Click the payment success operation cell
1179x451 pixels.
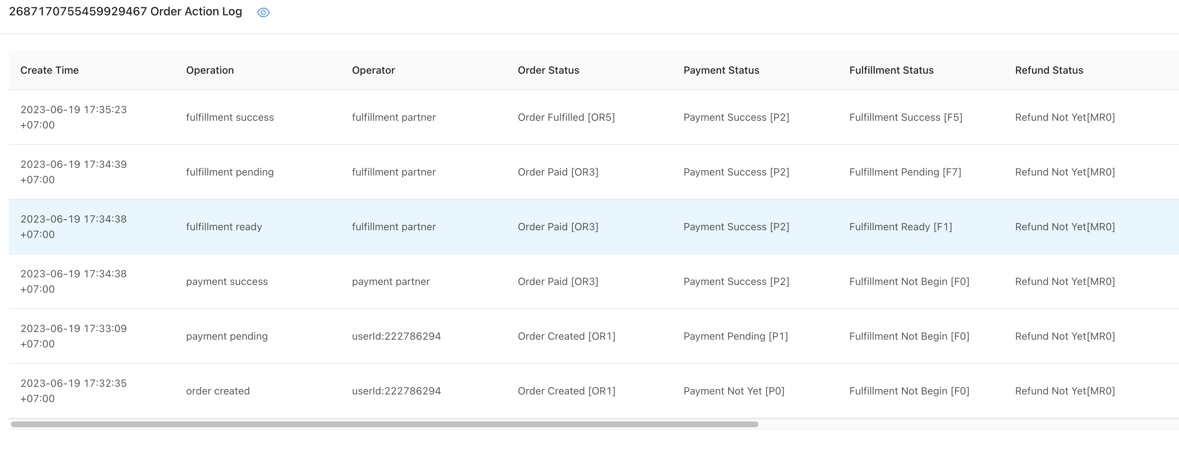pos(227,282)
